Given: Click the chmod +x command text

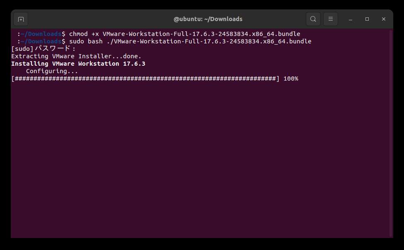Looking at the screenshot, I should coord(184,34).
